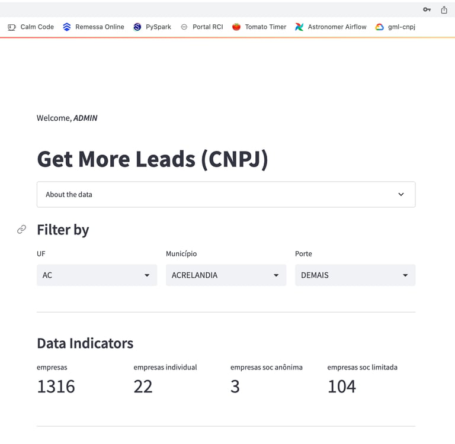Click the Filter by heading

tap(63, 230)
